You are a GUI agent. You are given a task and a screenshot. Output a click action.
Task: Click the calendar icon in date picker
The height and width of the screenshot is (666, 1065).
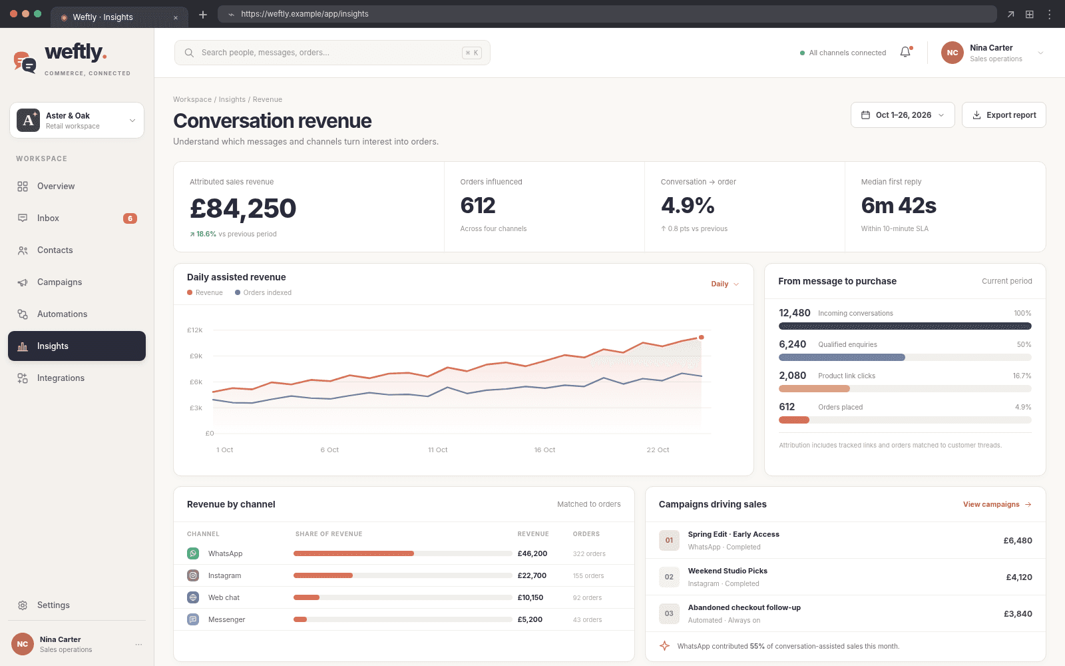click(x=865, y=115)
